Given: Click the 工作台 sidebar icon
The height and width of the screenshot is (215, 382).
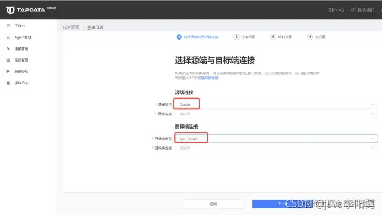Looking at the screenshot, I should click(8, 26).
